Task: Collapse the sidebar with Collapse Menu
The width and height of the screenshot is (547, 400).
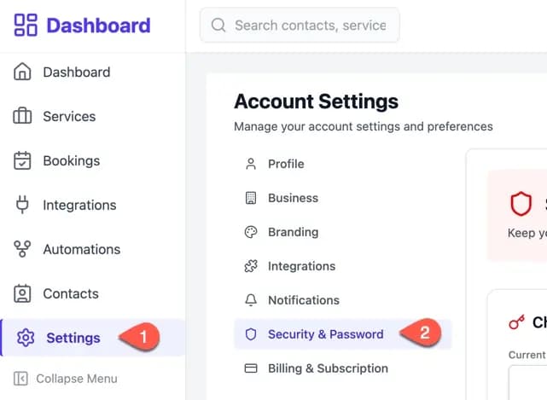Action: coord(65,379)
